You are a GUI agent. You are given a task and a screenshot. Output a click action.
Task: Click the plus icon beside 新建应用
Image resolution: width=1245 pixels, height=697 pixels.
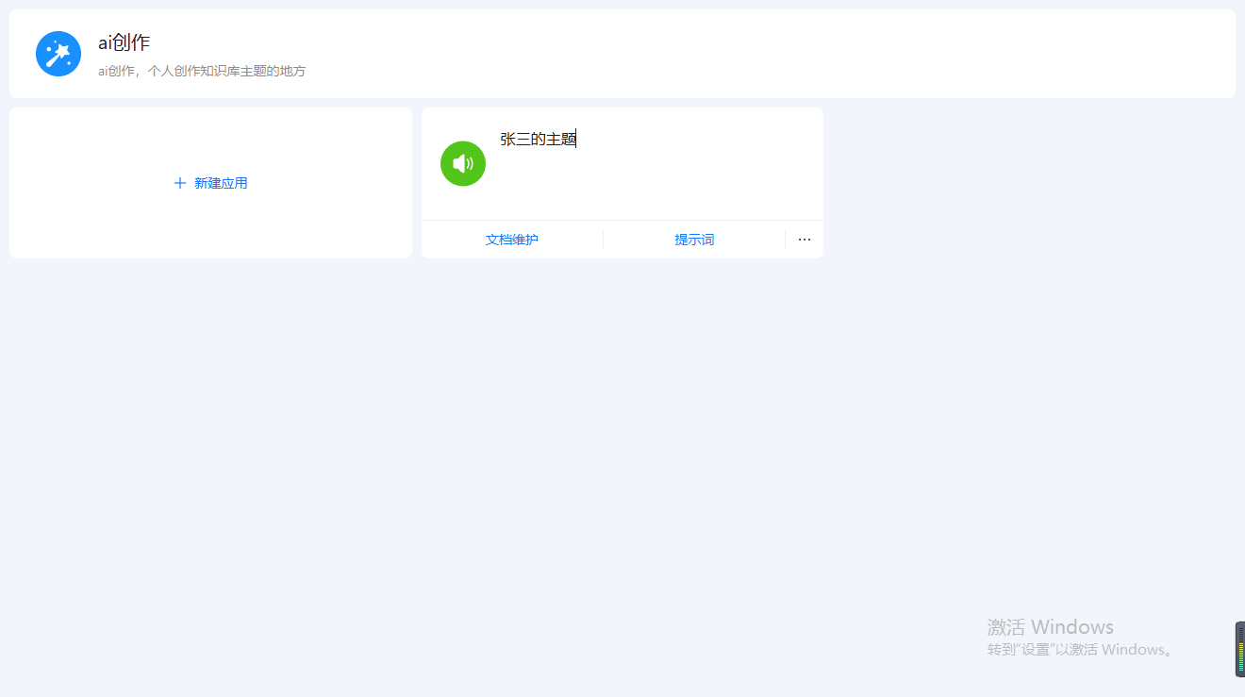click(179, 182)
